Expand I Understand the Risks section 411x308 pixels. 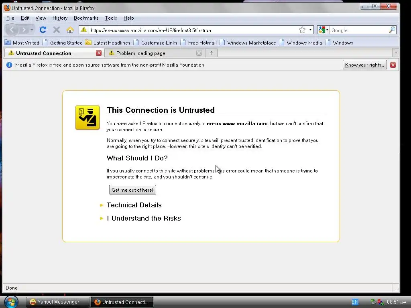(144, 219)
